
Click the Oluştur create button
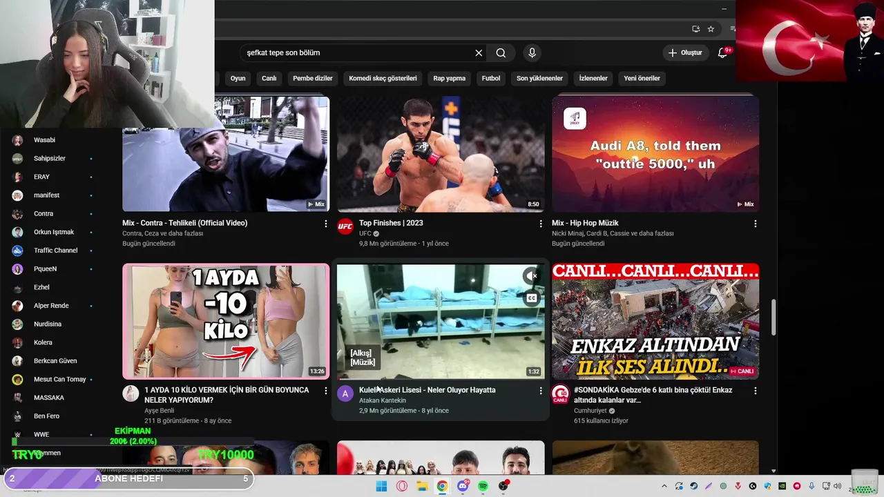[x=684, y=52]
